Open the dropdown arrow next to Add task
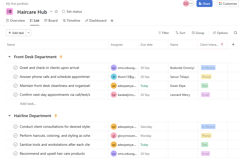 (x=28, y=33)
